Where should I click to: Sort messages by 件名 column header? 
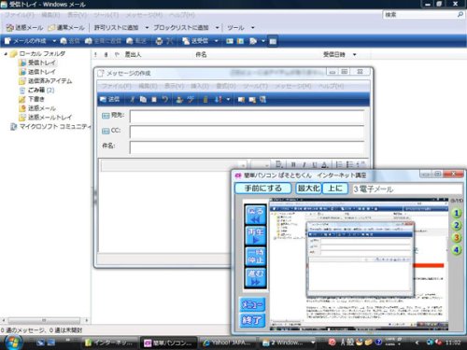(201, 54)
